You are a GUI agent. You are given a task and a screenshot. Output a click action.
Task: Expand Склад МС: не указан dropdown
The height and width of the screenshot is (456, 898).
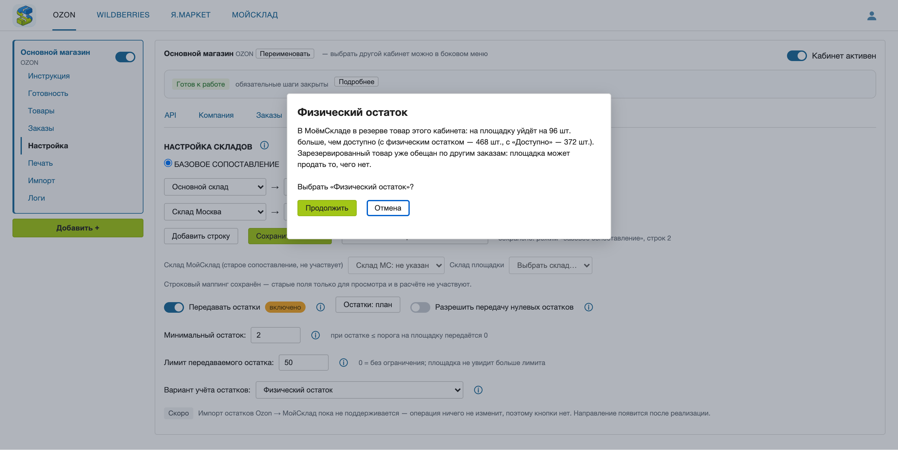pyautogui.click(x=396, y=265)
